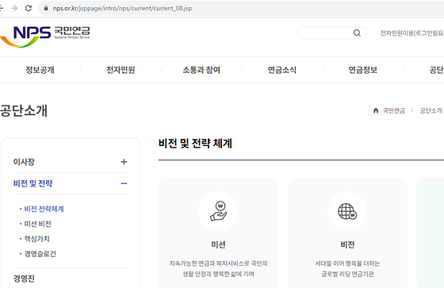
Task: Open 전자민원이용(로그인필요) link
Action: (411, 33)
